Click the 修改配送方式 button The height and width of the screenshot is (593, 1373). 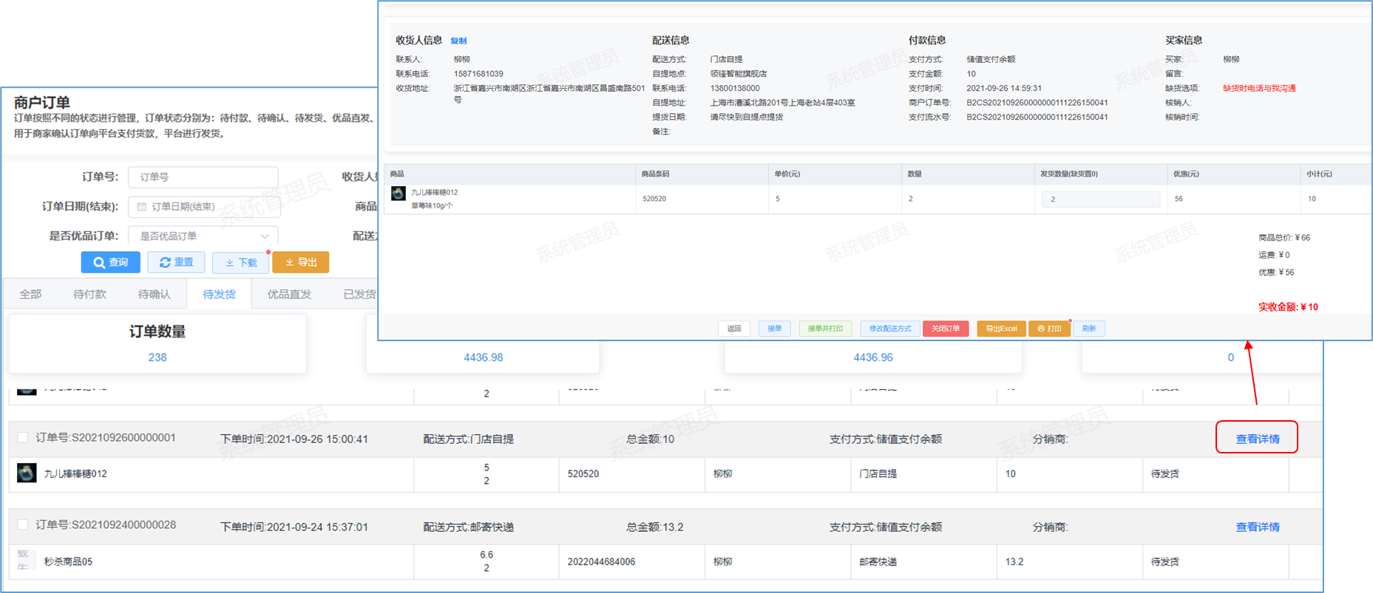tap(889, 329)
